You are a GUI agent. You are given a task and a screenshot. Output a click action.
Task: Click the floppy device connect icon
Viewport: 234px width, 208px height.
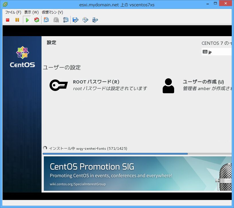(x=76, y=20)
